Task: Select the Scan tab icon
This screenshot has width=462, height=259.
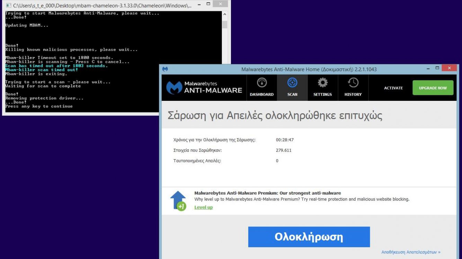Action: coord(292,83)
